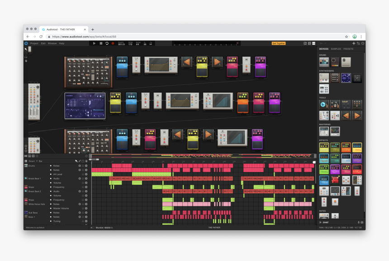Open the Project menu

click(x=34, y=43)
